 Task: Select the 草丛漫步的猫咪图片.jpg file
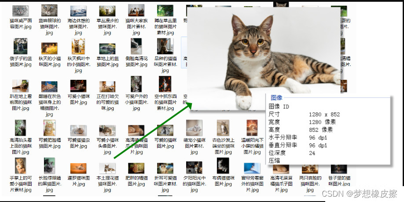click(x=107, y=21)
